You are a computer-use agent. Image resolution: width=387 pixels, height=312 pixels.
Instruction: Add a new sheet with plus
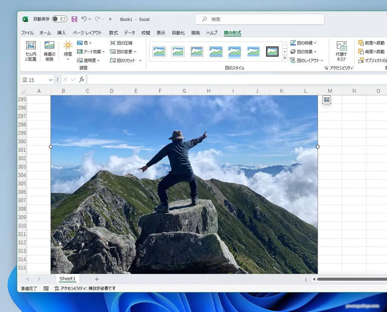click(97, 279)
